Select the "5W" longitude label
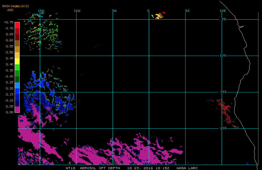The image size is (262, 170). (114, 11)
